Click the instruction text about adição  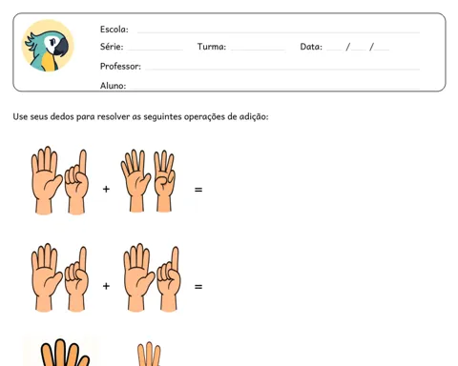pos(140,116)
